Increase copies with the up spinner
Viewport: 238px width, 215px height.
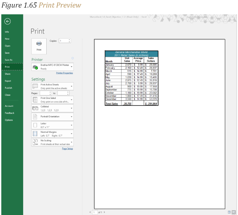tap(70, 40)
